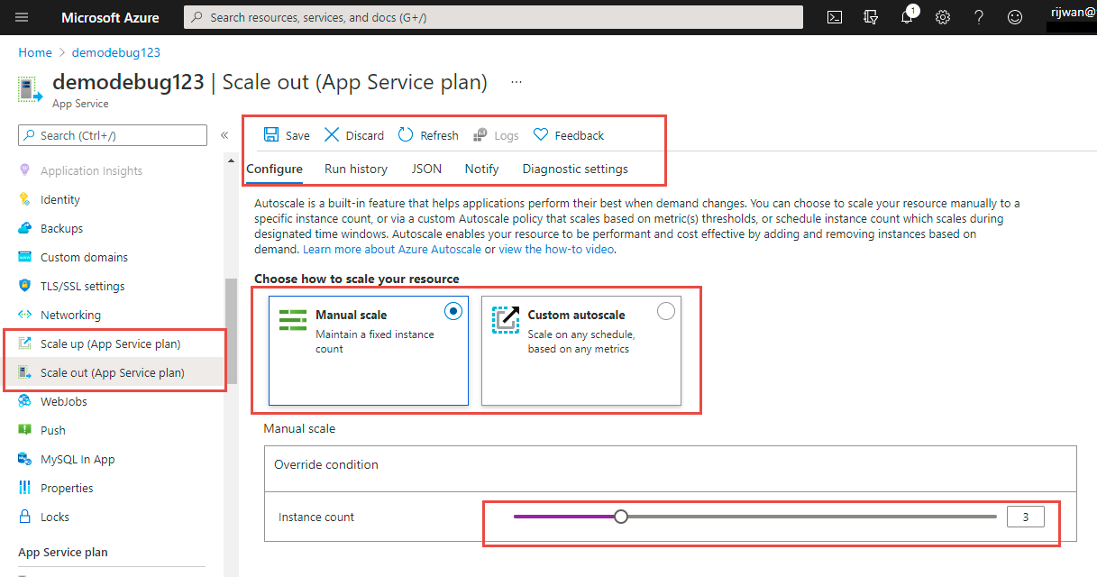The height and width of the screenshot is (577, 1097).
Task: Open the portal hamburger menu
Action: tap(21, 16)
